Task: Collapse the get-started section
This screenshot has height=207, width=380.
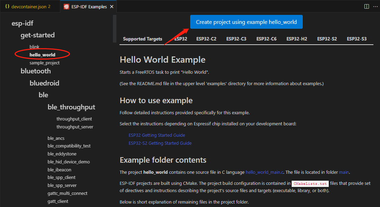Action: 37,35
